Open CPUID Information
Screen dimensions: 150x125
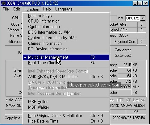pos(66,21)
